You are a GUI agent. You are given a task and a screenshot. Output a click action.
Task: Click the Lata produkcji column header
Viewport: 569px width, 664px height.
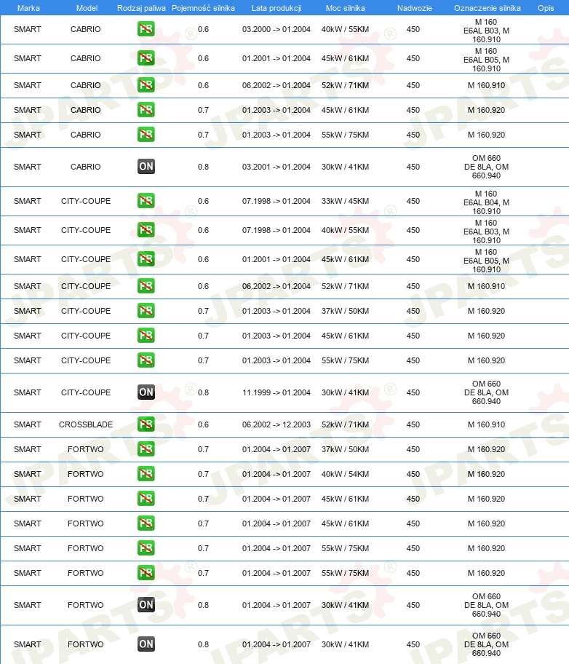276,8
